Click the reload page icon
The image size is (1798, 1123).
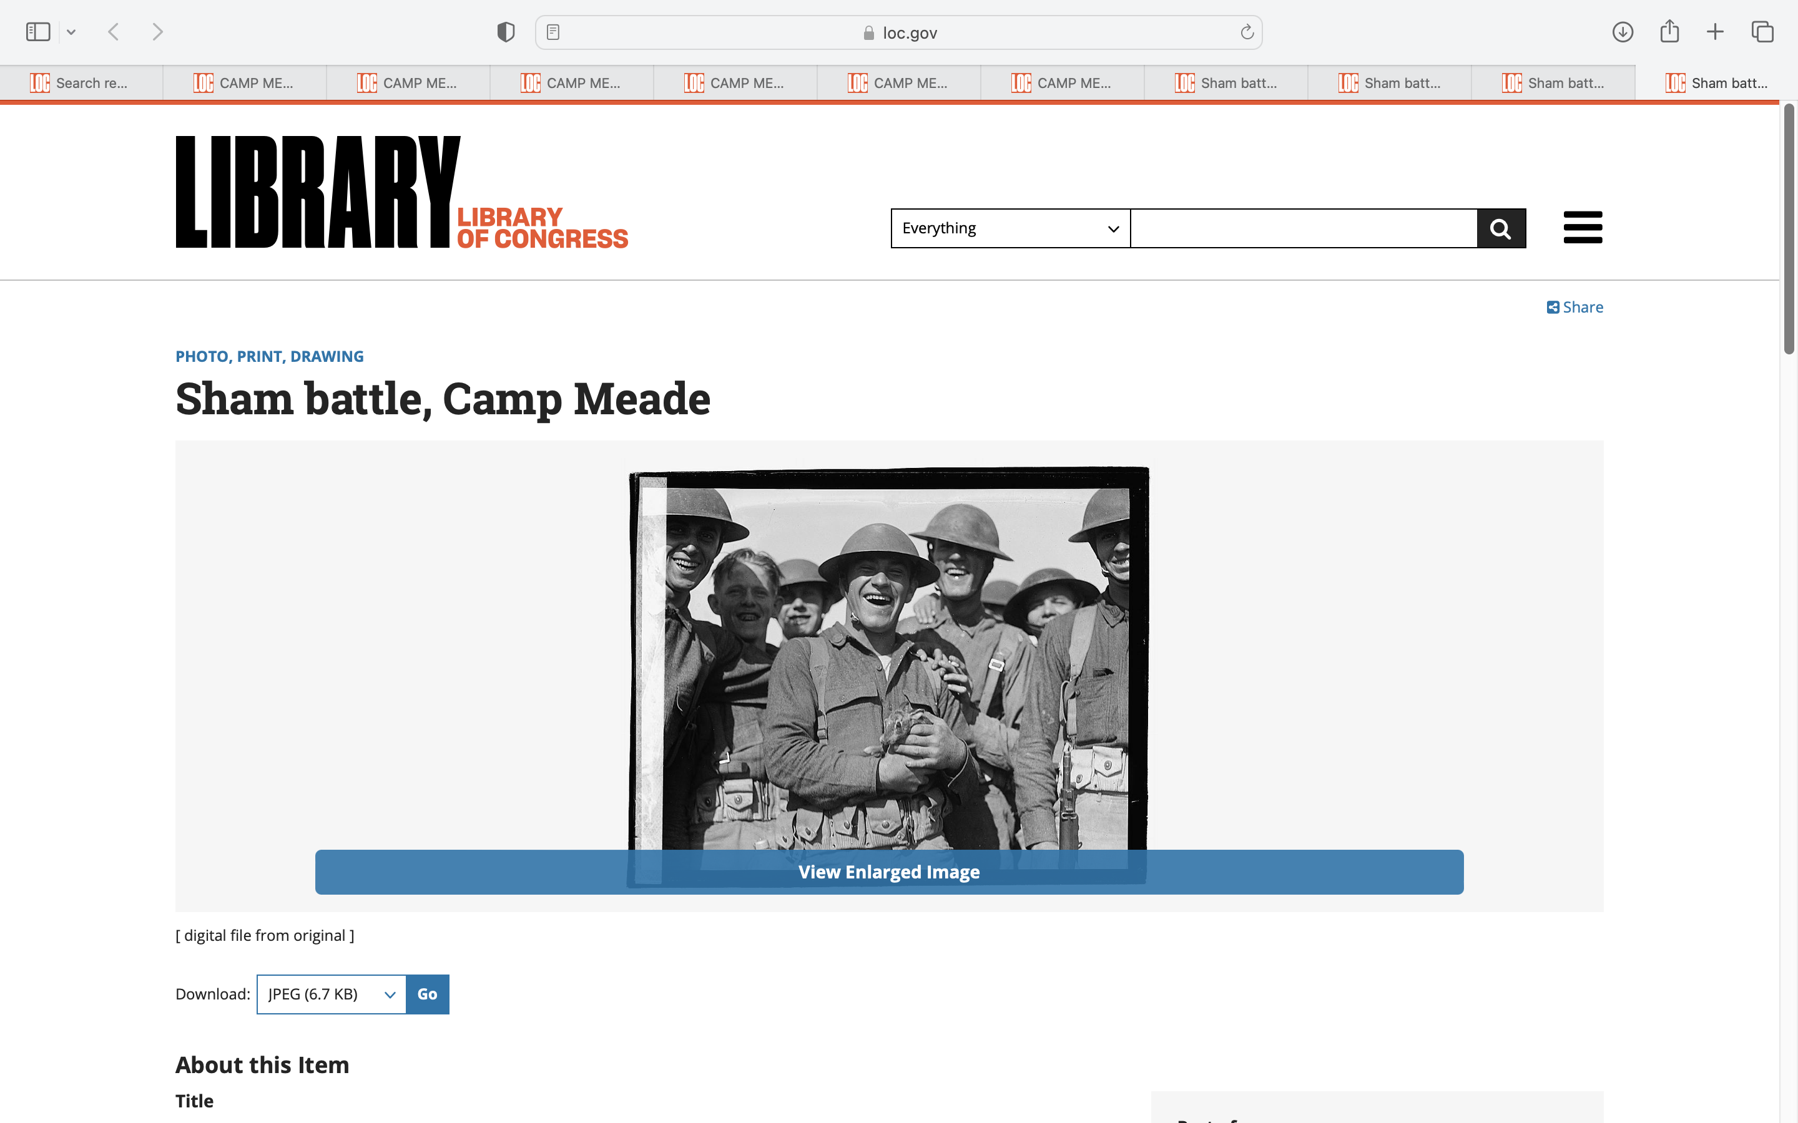pyautogui.click(x=1247, y=32)
